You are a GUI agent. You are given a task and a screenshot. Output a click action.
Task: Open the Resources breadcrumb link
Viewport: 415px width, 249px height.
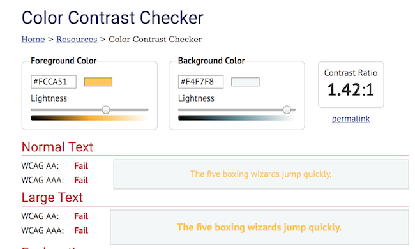(77, 39)
